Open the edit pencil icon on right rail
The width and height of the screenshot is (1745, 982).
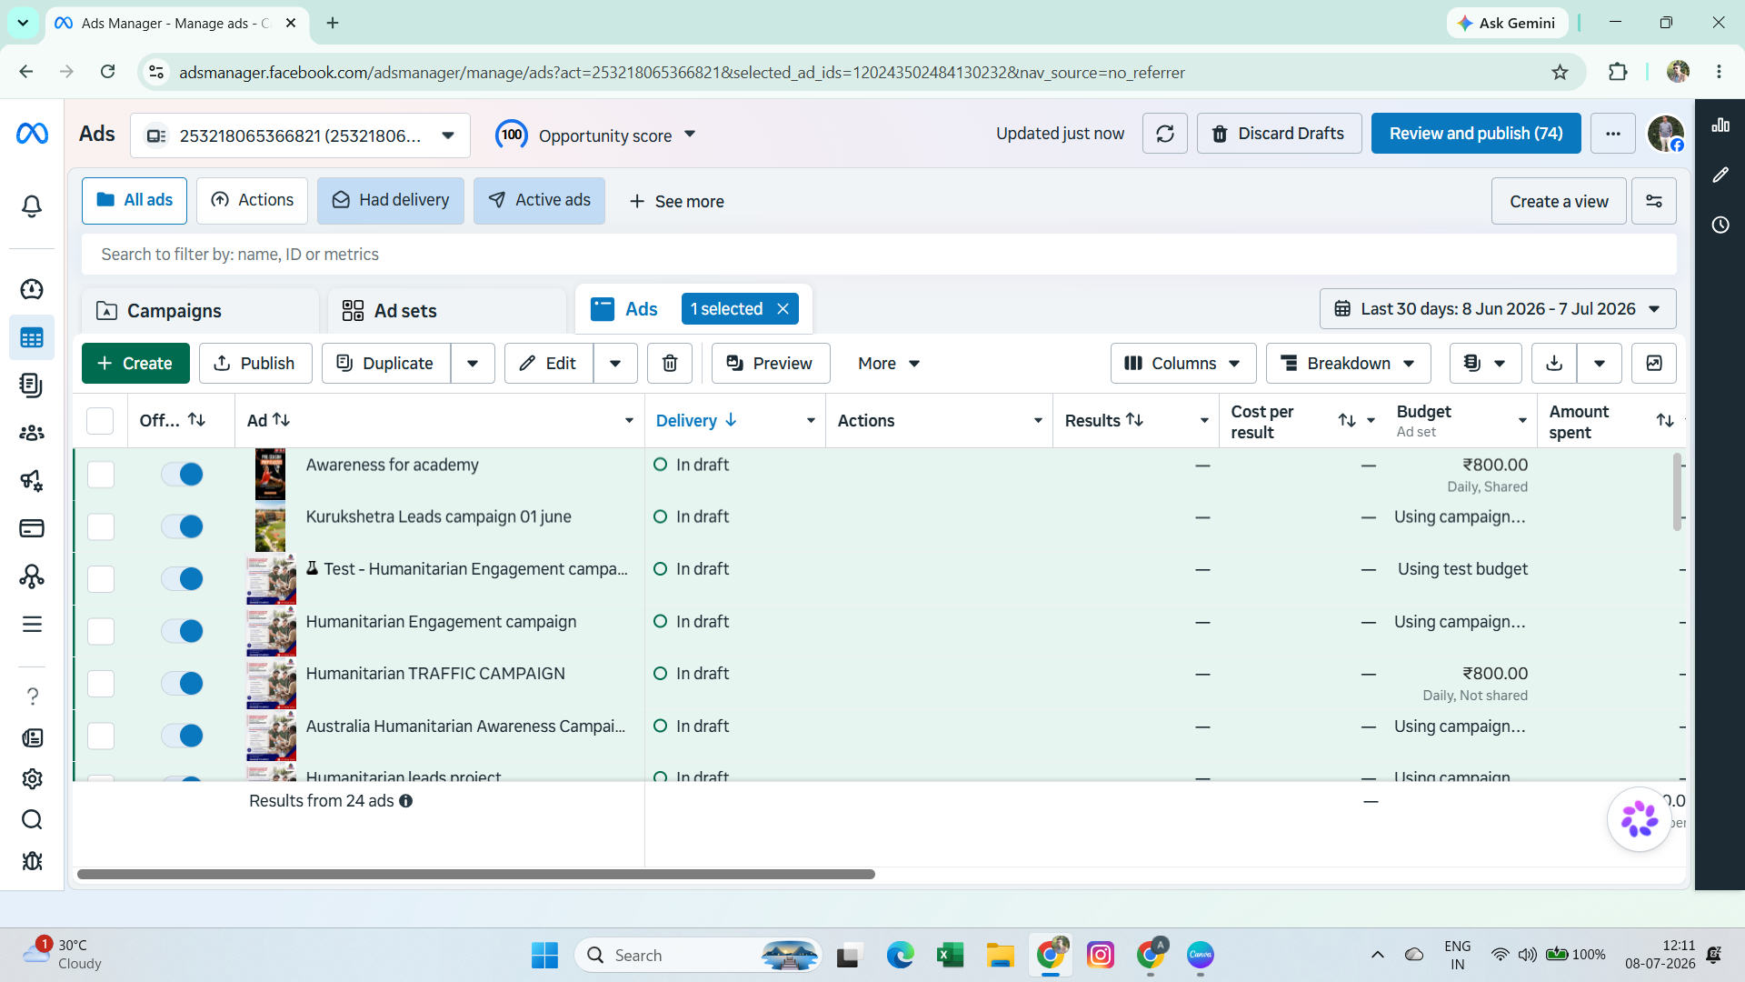point(1720,175)
